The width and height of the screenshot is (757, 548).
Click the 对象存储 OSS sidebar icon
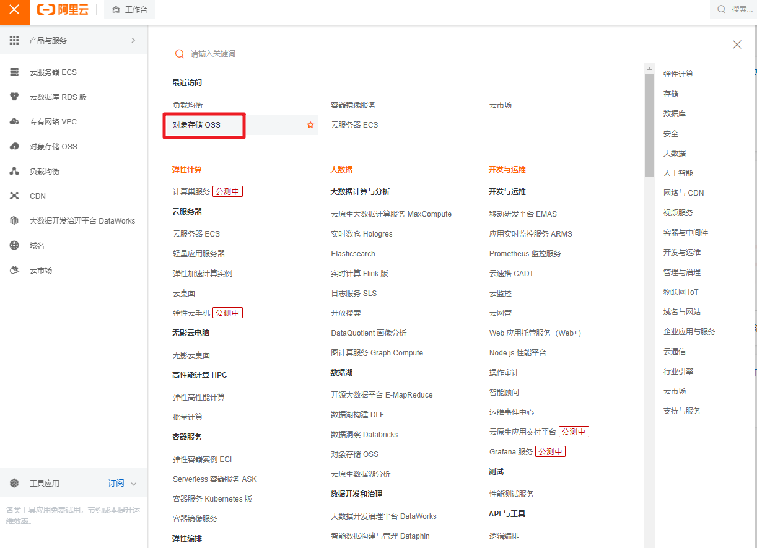14,146
